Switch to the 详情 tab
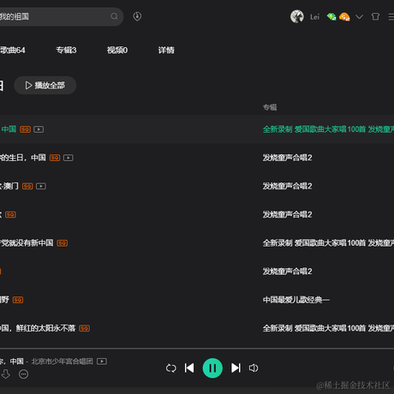 pos(166,51)
